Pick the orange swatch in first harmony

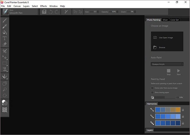[178, 110]
